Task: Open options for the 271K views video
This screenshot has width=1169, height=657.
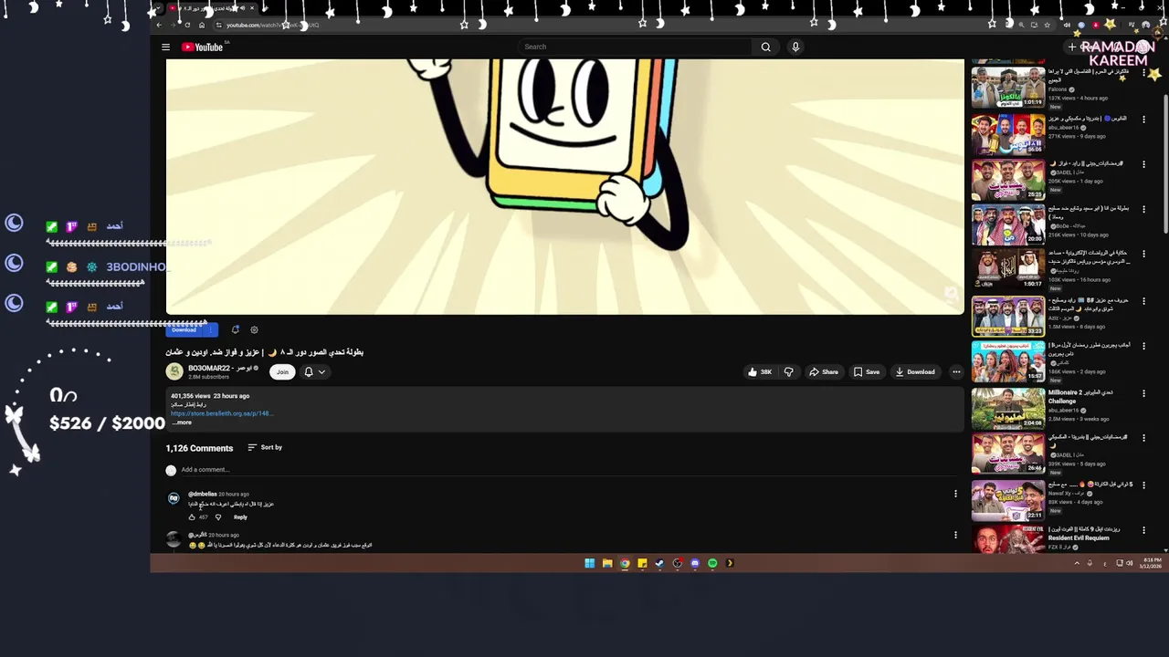Action: pyautogui.click(x=1143, y=120)
